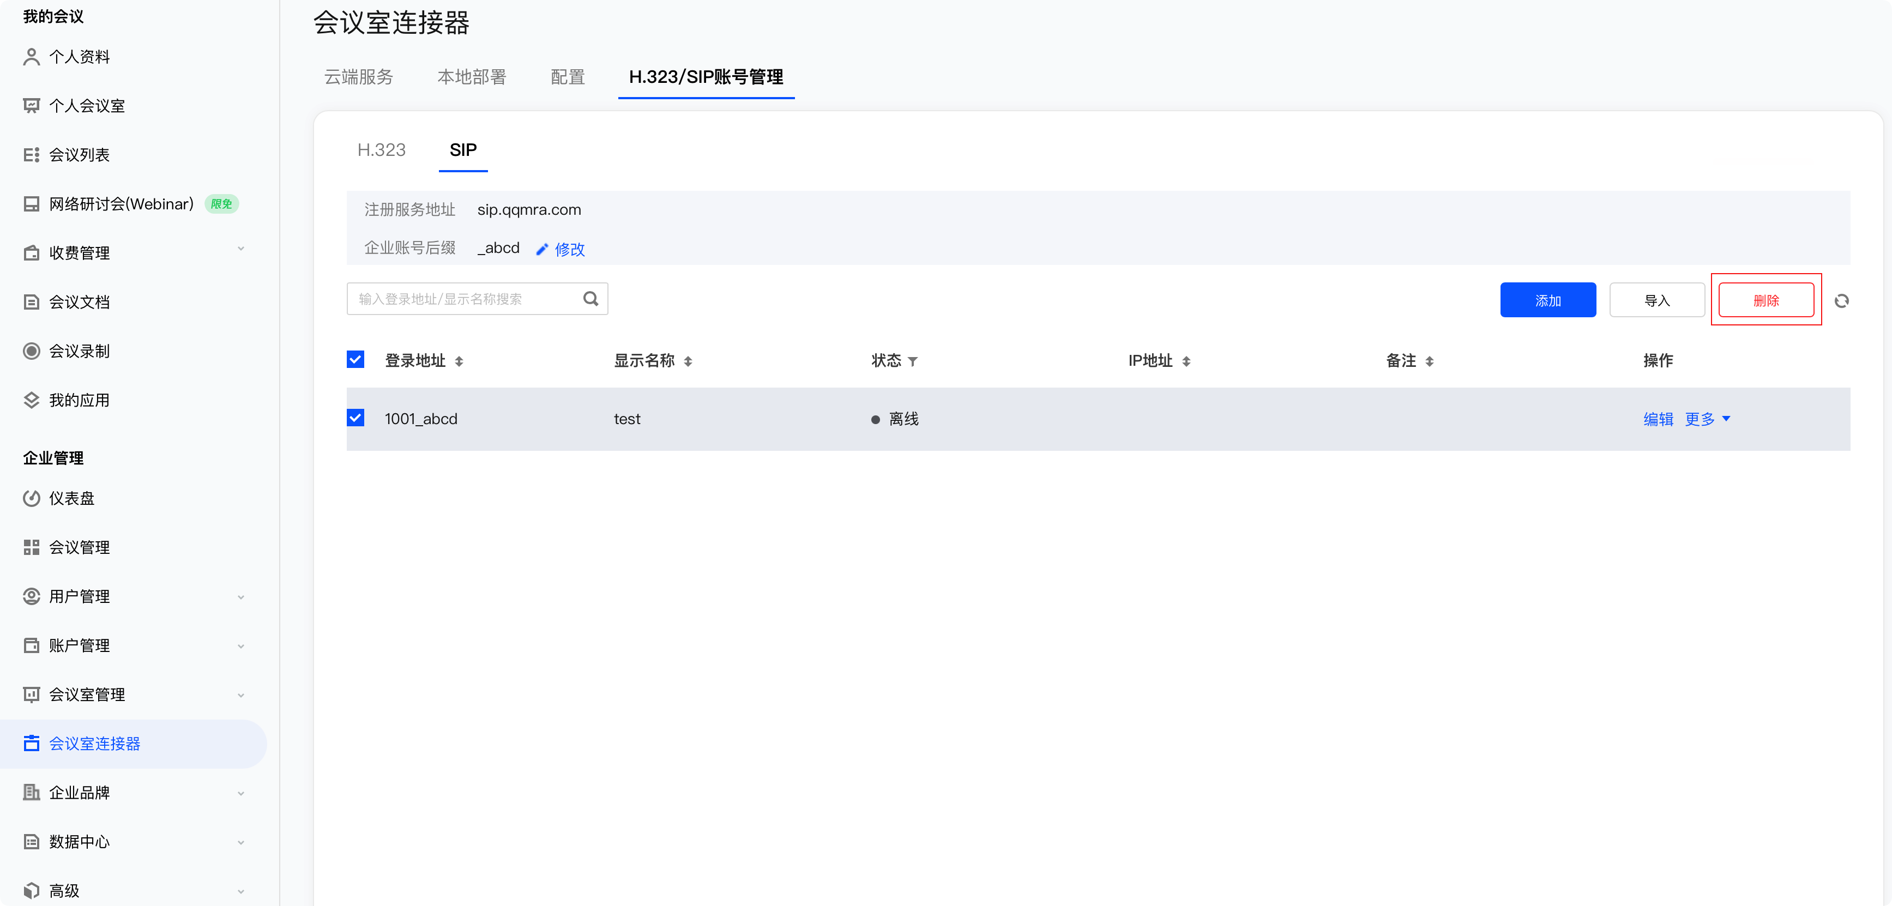The height and width of the screenshot is (906, 1892).
Task: Select the H.323/SIP账号管理 tab
Action: [706, 77]
